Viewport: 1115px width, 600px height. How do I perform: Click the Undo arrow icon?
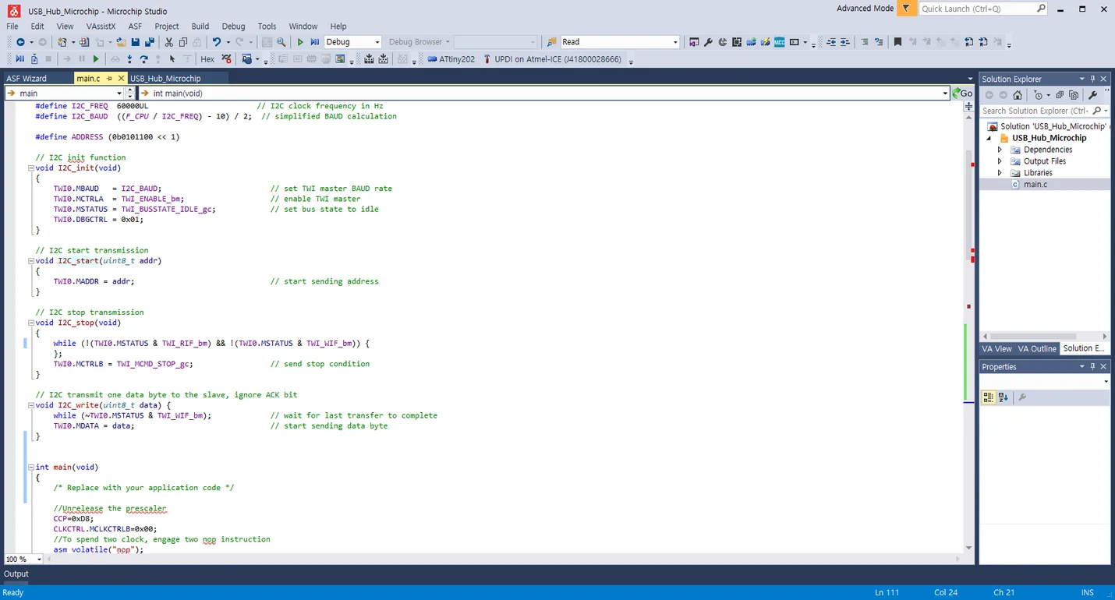coord(217,42)
